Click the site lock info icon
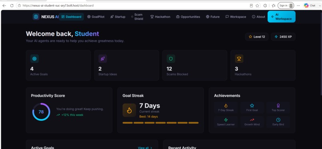 pos(19,6)
